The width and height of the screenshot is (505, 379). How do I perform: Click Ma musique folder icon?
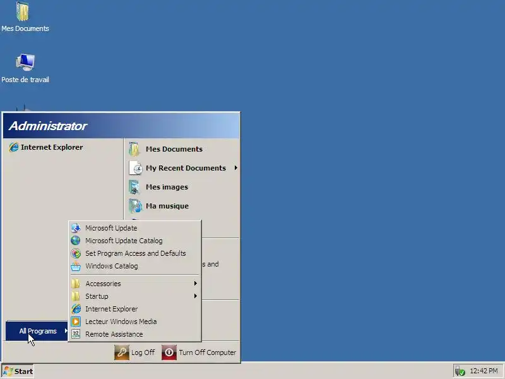(x=135, y=206)
